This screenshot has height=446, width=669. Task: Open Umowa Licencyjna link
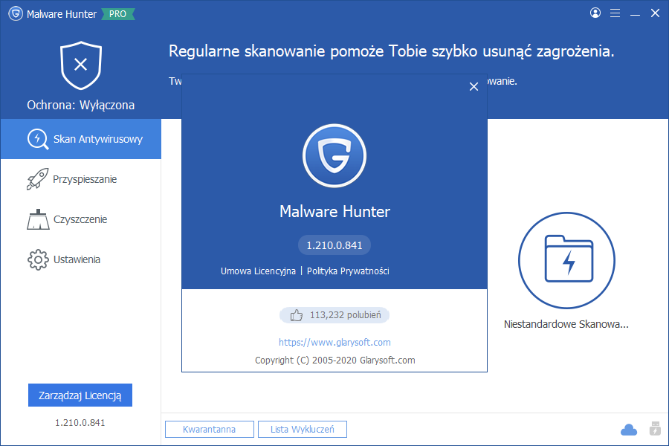[x=258, y=271]
